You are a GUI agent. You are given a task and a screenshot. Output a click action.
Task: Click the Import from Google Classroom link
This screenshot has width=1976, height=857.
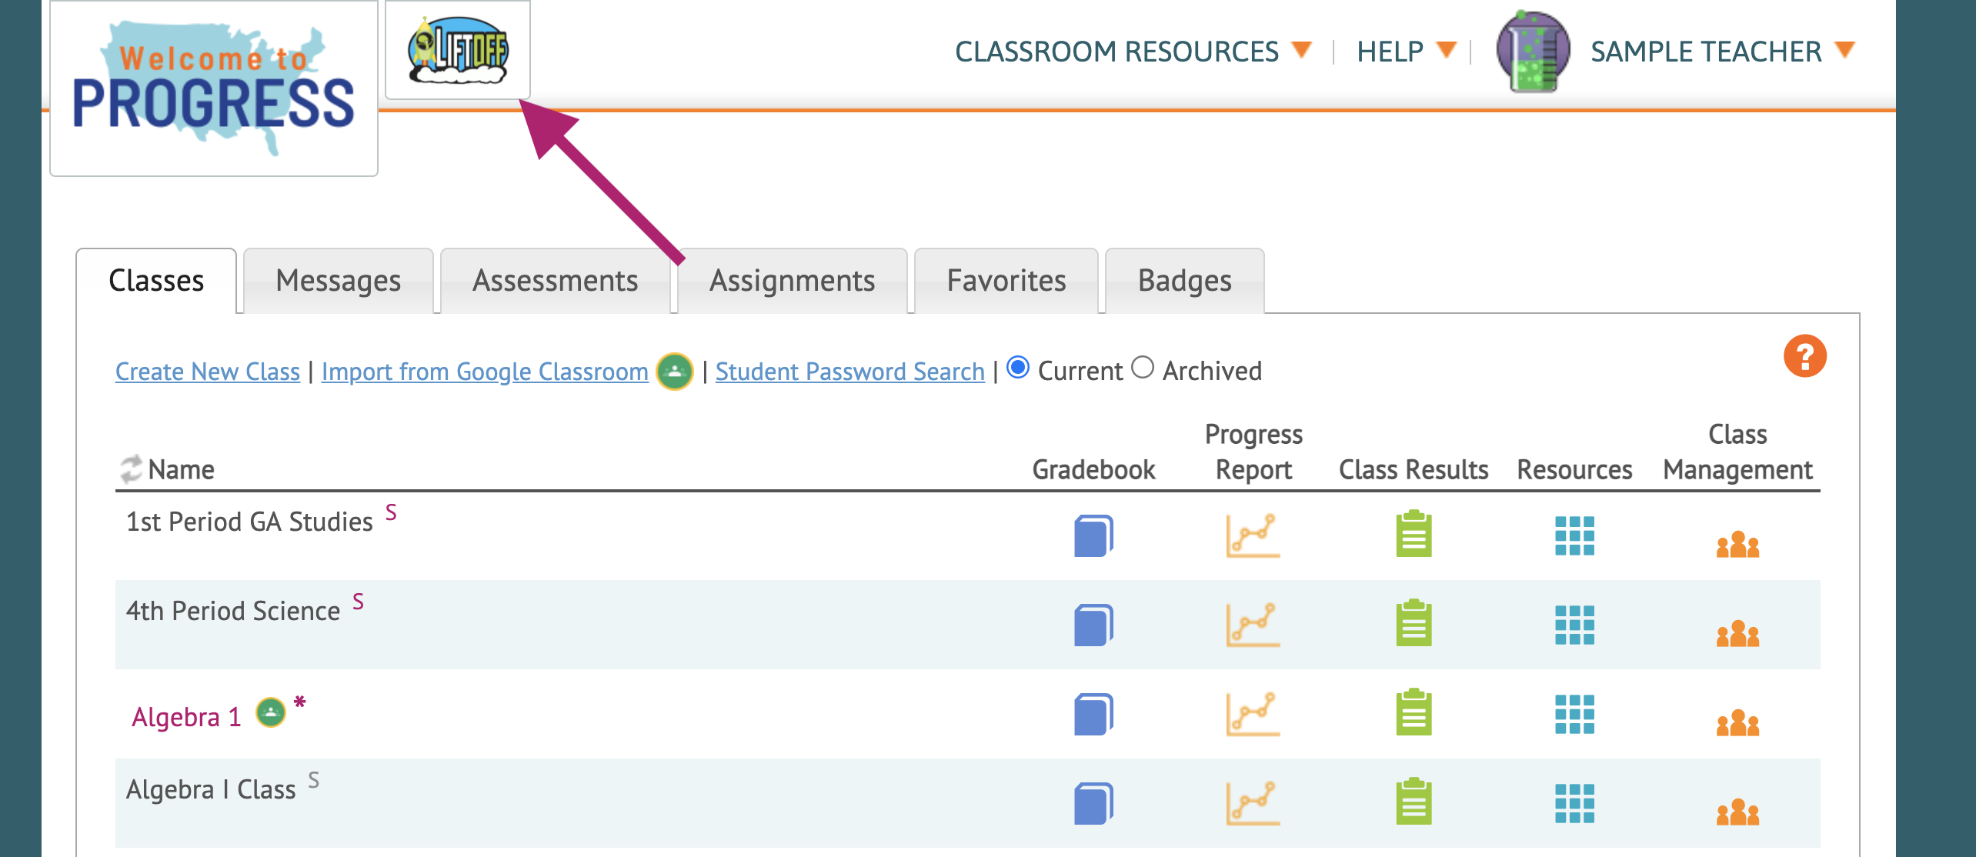coord(485,372)
